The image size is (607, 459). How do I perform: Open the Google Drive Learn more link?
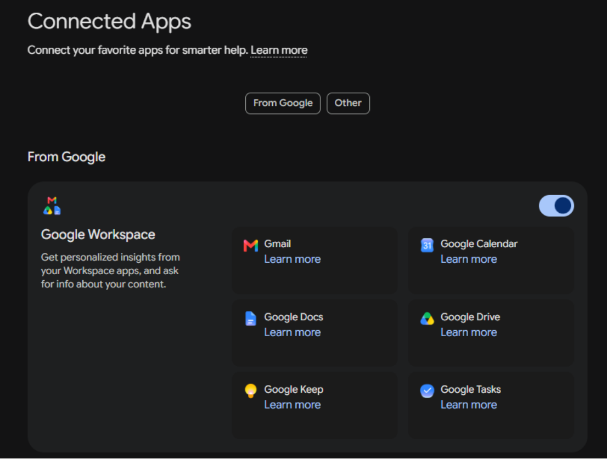point(468,332)
